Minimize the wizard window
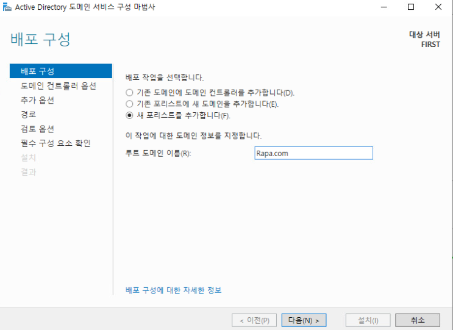453x330 pixels. click(383, 7)
